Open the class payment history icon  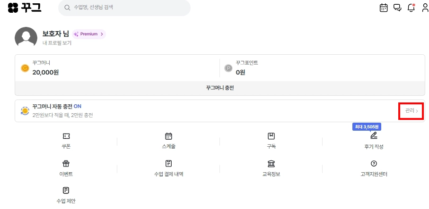click(x=168, y=163)
